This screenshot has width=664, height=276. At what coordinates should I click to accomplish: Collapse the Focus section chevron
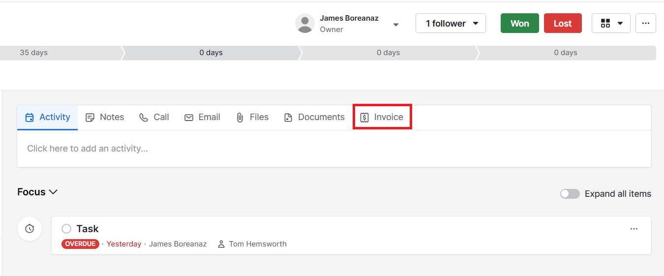click(53, 192)
